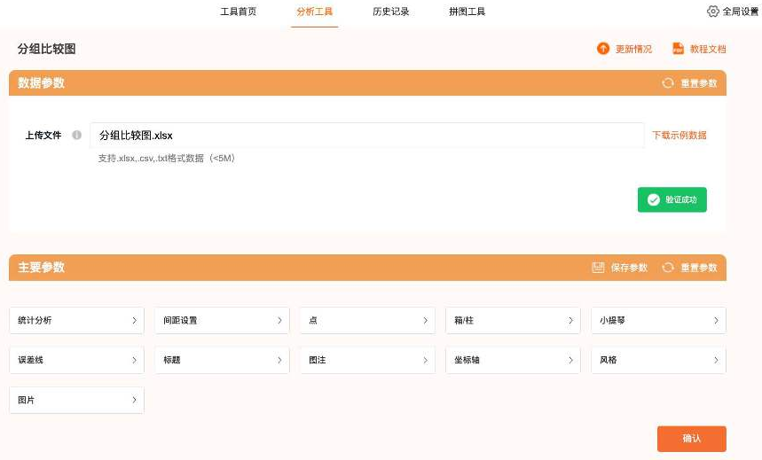Click 重置参数 in 数据参数 header
762x460 pixels.
[699, 83]
